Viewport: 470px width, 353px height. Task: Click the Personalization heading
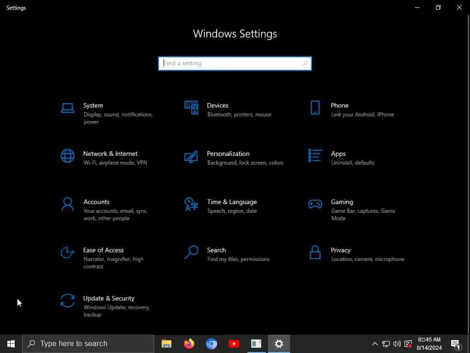(x=228, y=154)
